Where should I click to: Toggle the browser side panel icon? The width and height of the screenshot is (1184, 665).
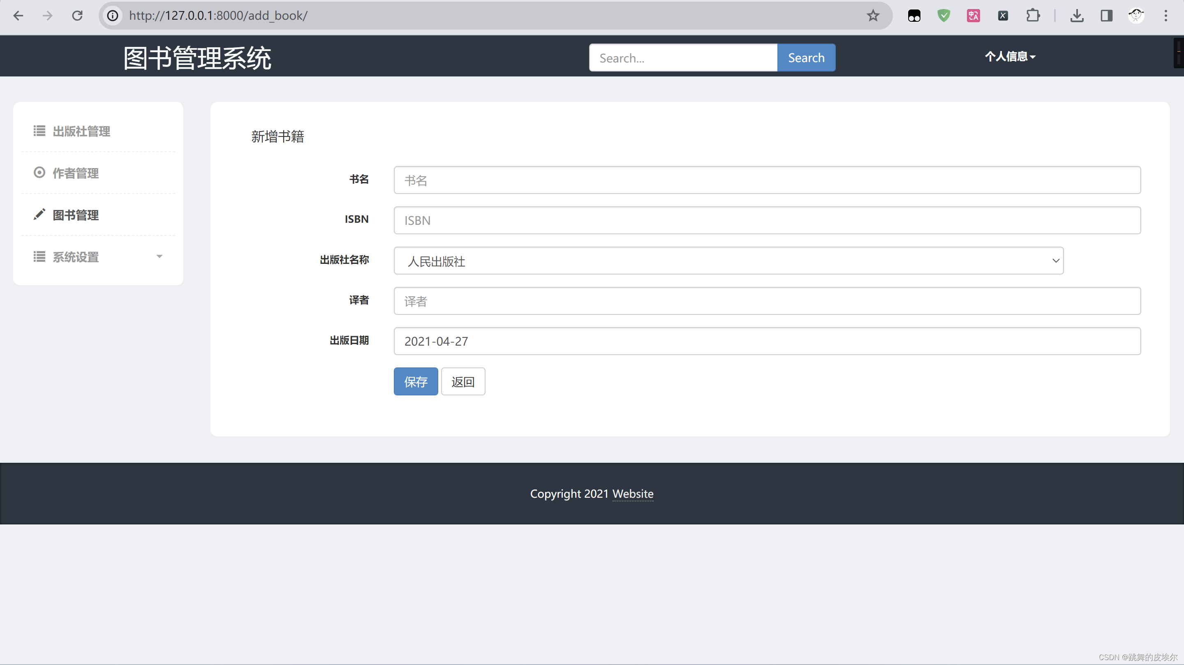[1106, 16]
